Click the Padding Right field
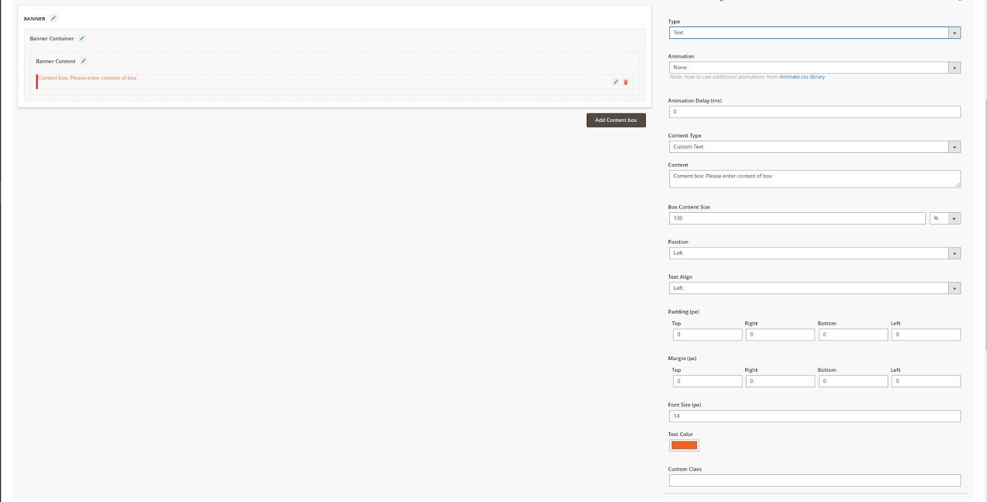 coord(780,334)
